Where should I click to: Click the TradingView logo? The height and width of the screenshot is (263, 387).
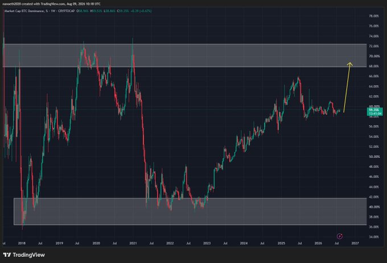click(24, 255)
